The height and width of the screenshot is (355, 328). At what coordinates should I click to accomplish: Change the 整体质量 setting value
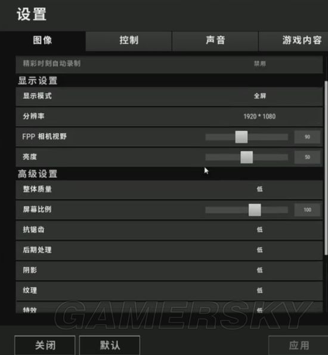[260, 189]
